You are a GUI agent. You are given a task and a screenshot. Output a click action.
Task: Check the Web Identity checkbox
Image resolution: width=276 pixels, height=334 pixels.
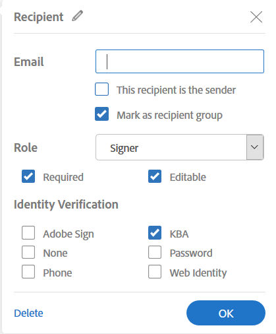[155, 272]
